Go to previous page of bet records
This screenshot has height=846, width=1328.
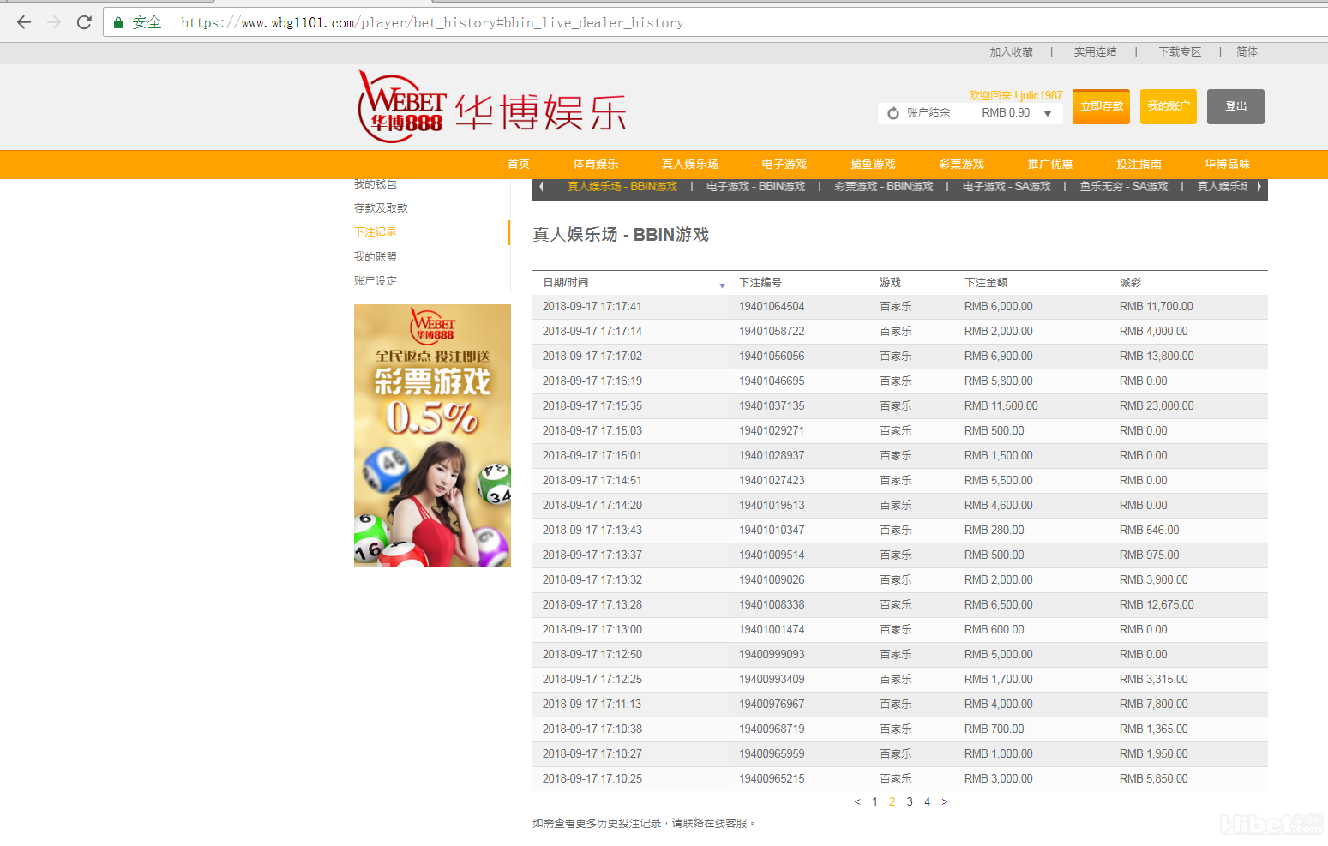[x=856, y=802]
